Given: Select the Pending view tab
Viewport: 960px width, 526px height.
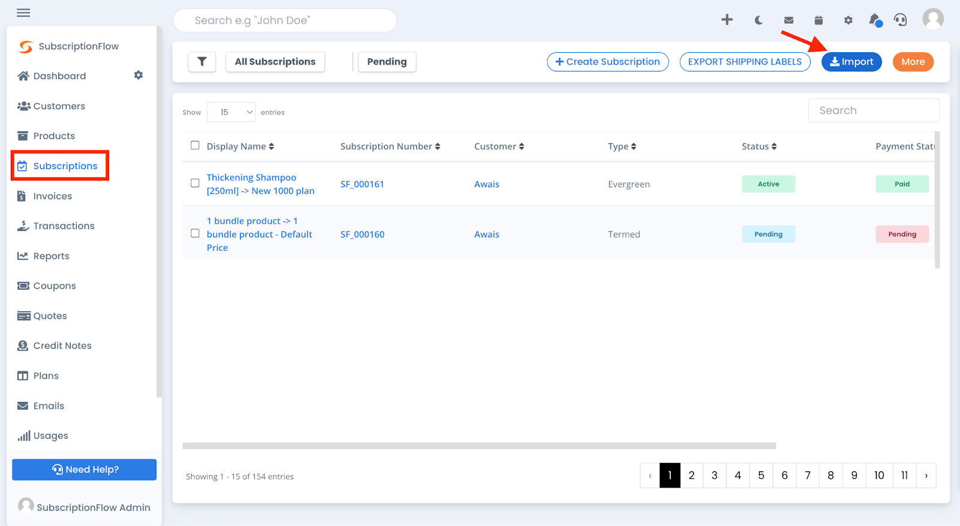Looking at the screenshot, I should (x=387, y=62).
